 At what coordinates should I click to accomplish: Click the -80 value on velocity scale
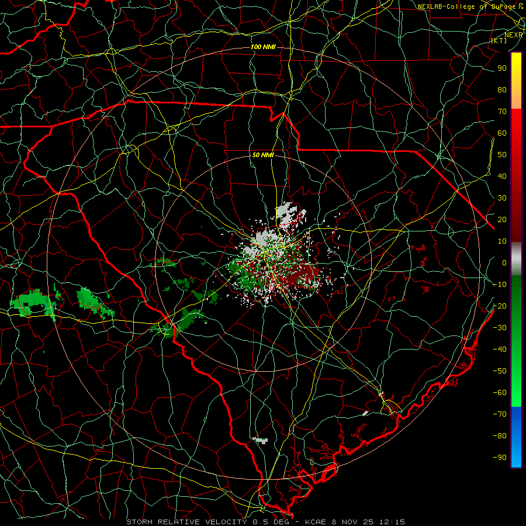coord(500,436)
